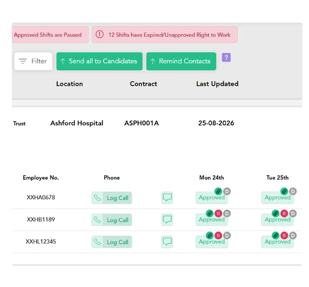Click Tue 25th Approved status for XXHA0678

(x=277, y=198)
